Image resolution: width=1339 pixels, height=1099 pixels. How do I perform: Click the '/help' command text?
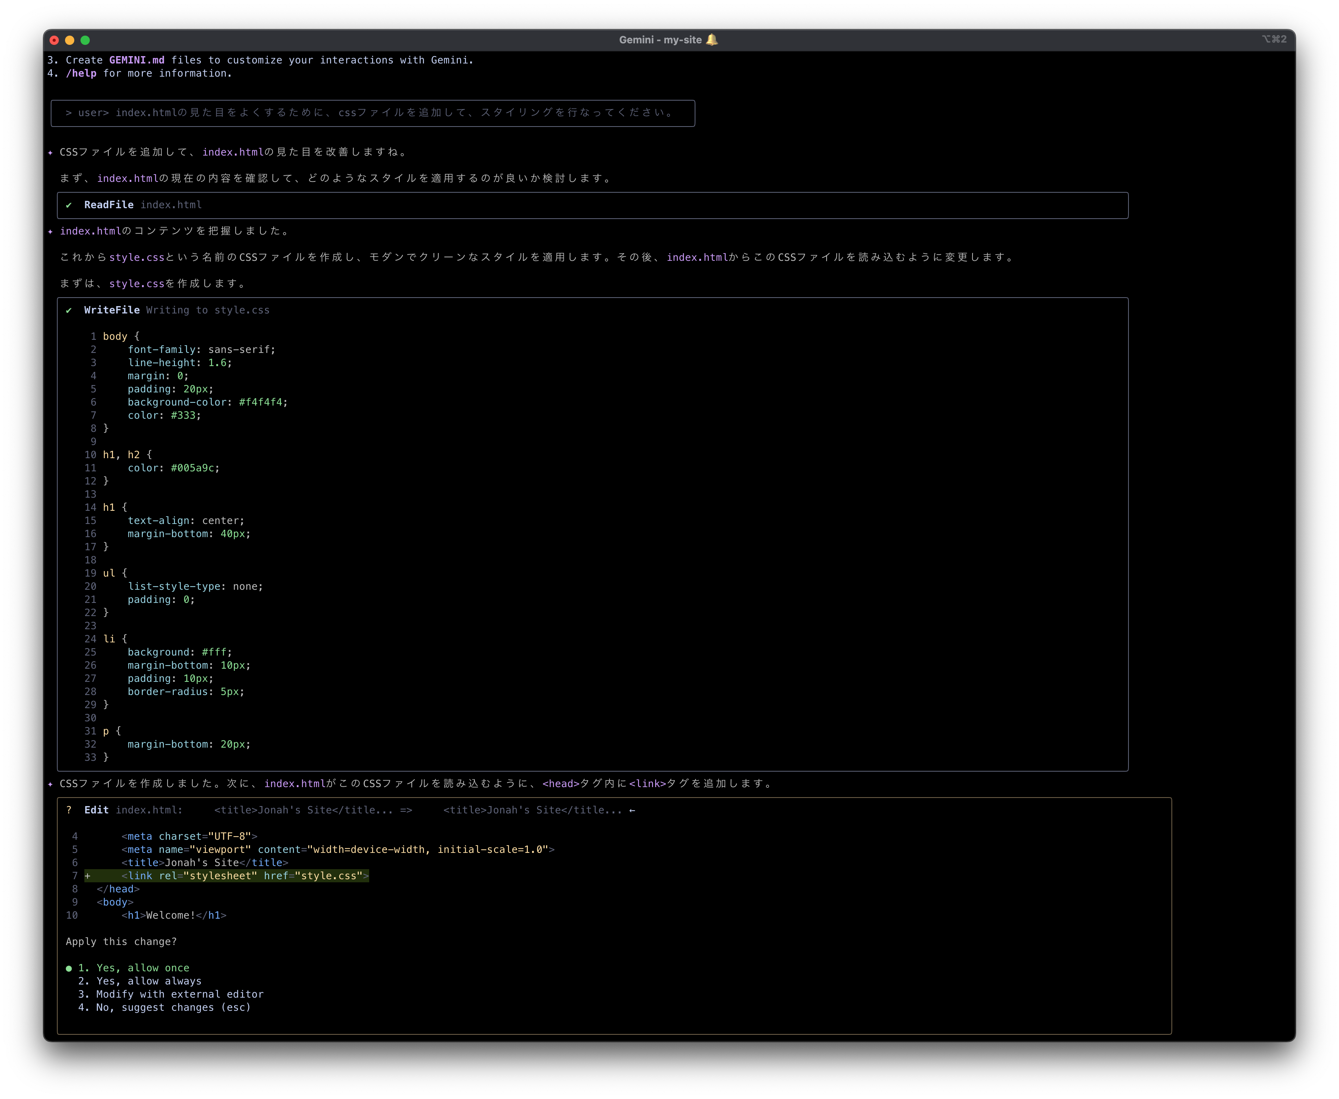[x=81, y=73]
